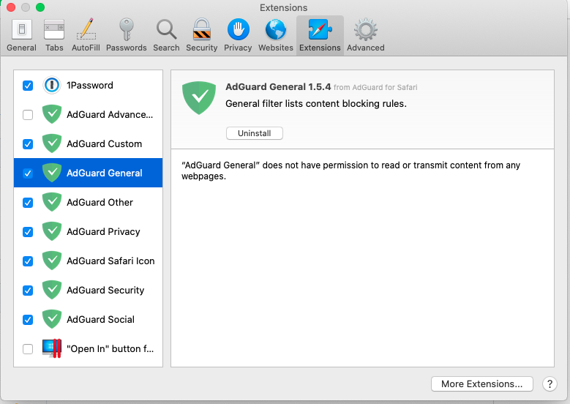
Task: Select the "Open In" button f... row label
Action: (110, 348)
